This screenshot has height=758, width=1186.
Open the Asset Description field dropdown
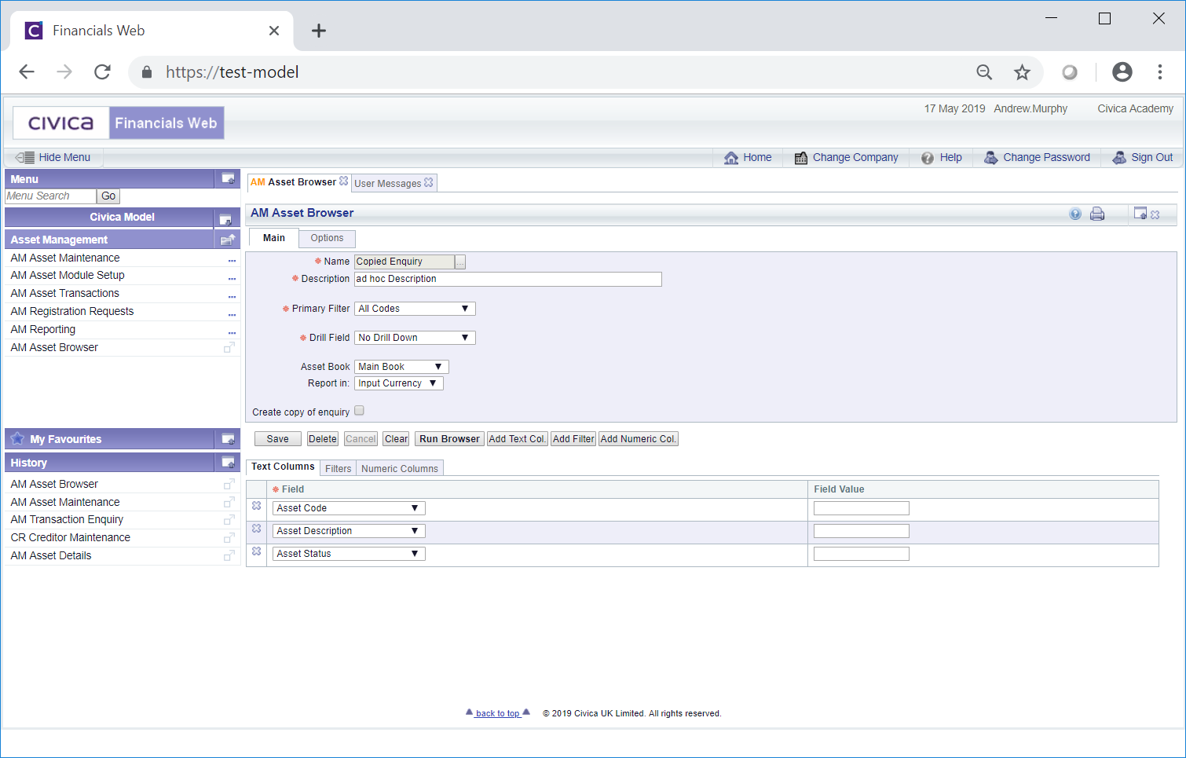pos(349,531)
